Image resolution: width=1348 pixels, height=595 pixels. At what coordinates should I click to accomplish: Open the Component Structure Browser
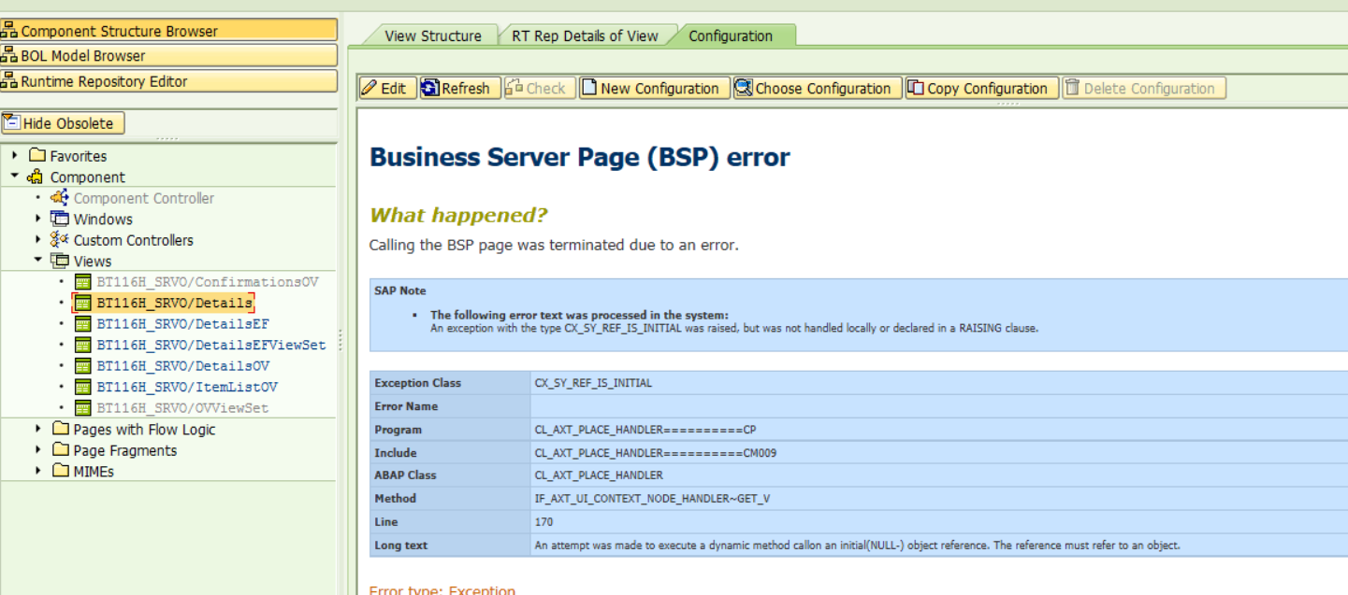[x=168, y=31]
